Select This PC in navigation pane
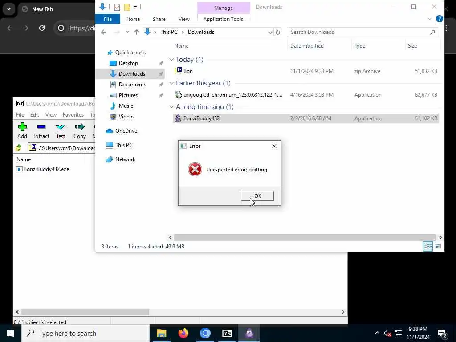 pyautogui.click(x=124, y=145)
